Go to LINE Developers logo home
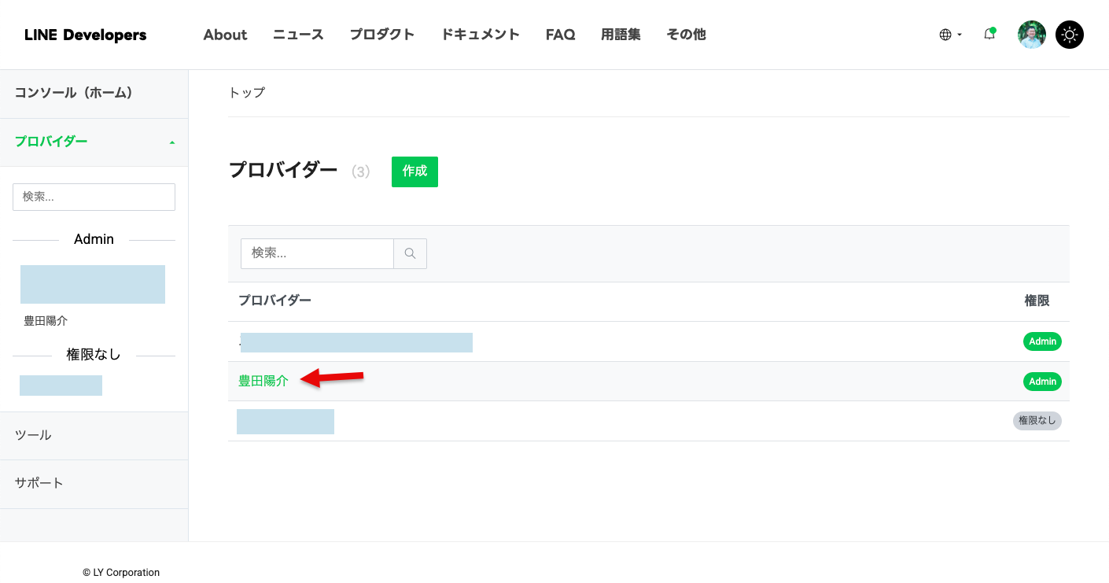The height and width of the screenshot is (583, 1109). tap(86, 35)
